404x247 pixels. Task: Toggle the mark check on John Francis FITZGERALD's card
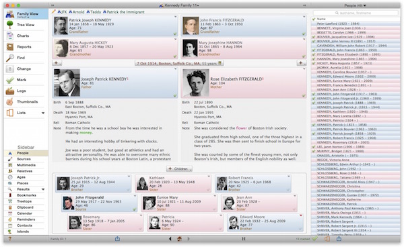pos(304,34)
